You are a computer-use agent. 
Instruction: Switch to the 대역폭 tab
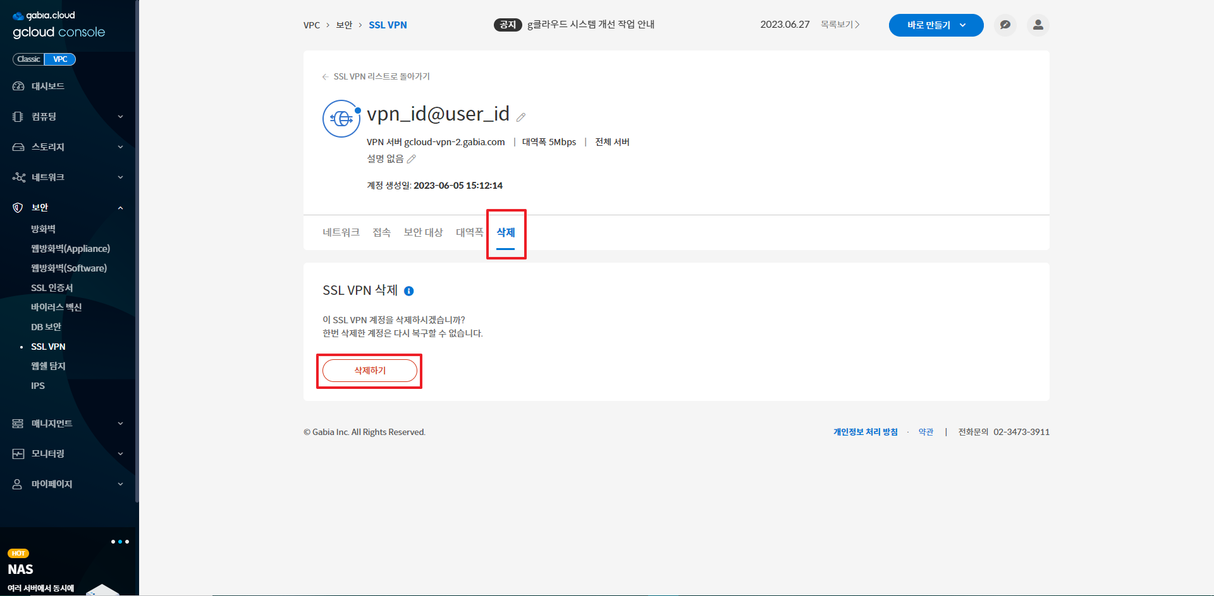[469, 232]
